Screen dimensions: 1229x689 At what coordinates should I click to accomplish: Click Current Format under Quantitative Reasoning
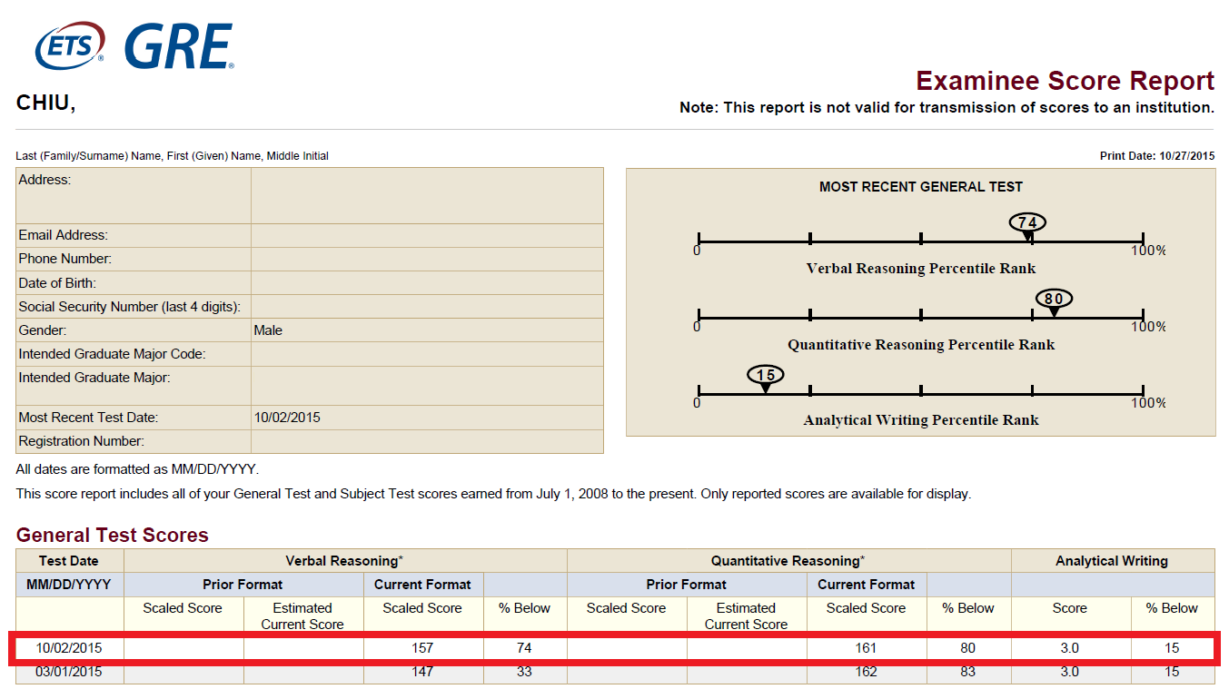coord(866,585)
